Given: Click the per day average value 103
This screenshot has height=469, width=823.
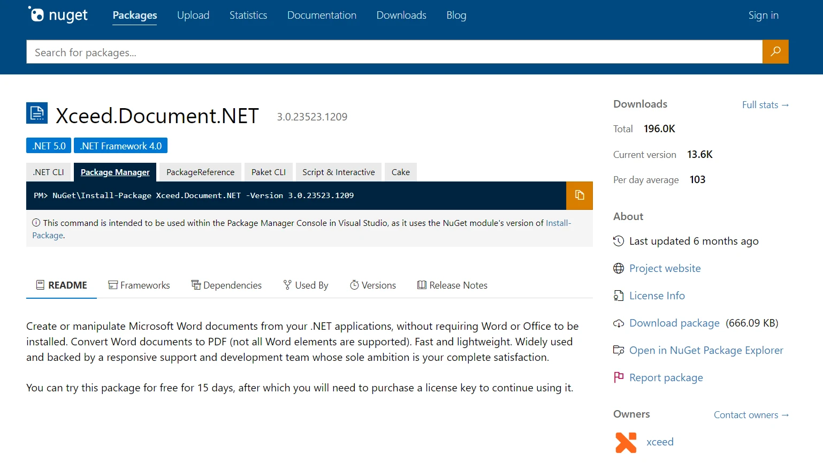Looking at the screenshot, I should (x=697, y=179).
